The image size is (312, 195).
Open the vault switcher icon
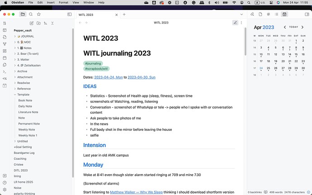(5, 176)
